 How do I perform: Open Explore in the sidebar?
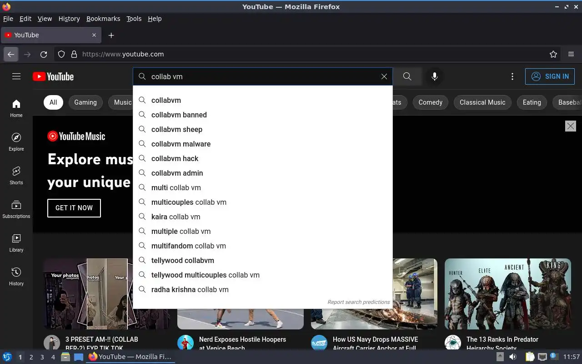(x=16, y=142)
